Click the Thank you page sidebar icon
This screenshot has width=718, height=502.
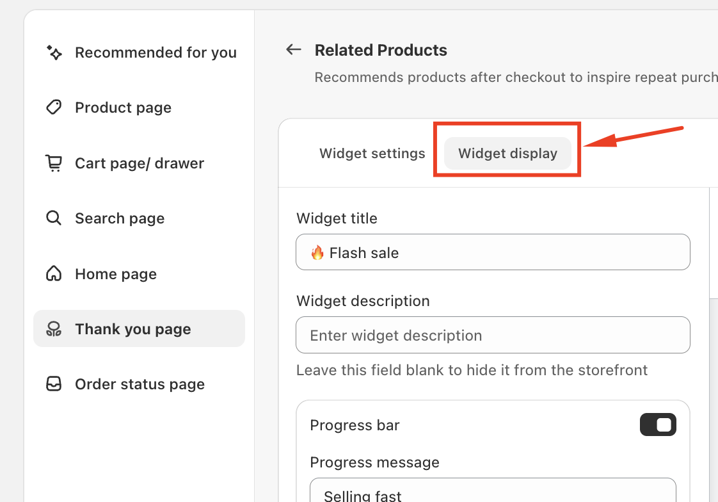(x=54, y=329)
